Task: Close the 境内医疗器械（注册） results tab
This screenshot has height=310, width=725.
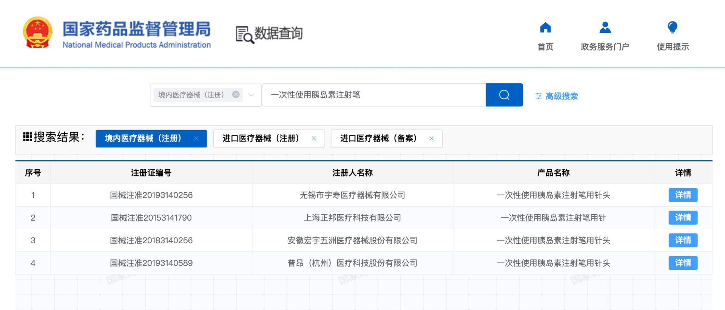Action: (196, 138)
